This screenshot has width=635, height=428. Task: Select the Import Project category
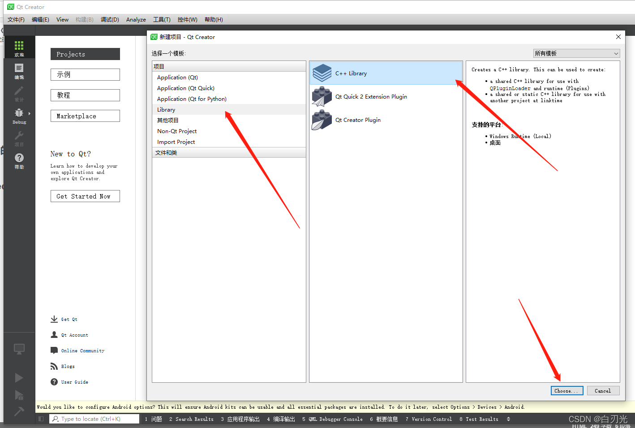pos(229,142)
